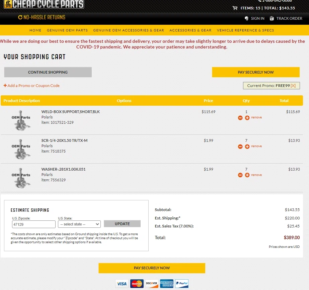Click the total amount $389.00
Image resolution: width=309 pixels, height=290 pixels.
292,237
